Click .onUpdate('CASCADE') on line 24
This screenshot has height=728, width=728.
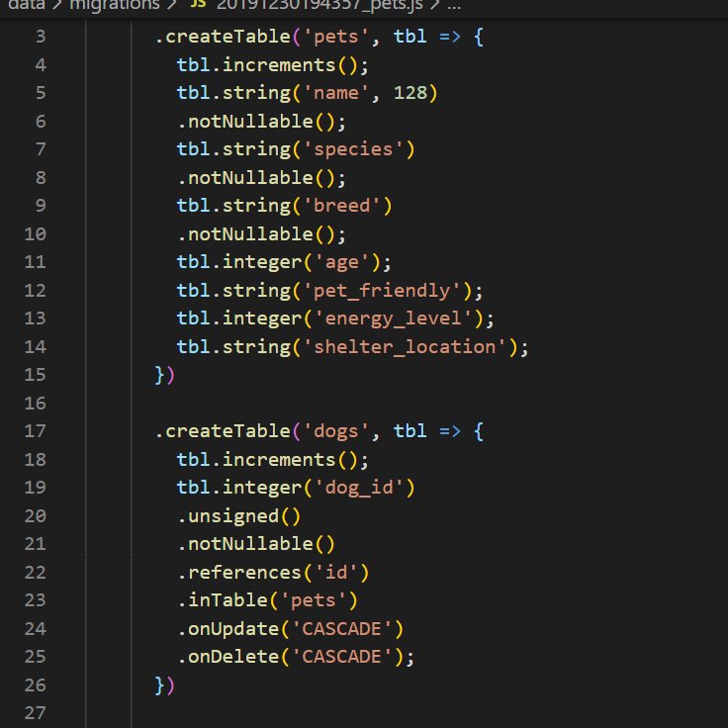(x=291, y=629)
